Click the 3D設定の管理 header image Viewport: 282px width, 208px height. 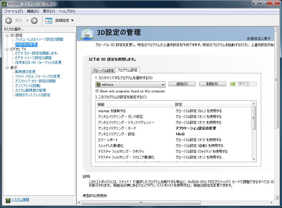pyautogui.click(x=87, y=34)
